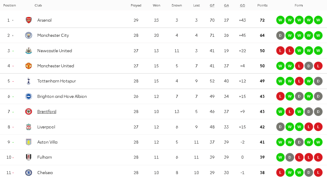
Task: Open the Brentford club link
Action: (x=47, y=112)
